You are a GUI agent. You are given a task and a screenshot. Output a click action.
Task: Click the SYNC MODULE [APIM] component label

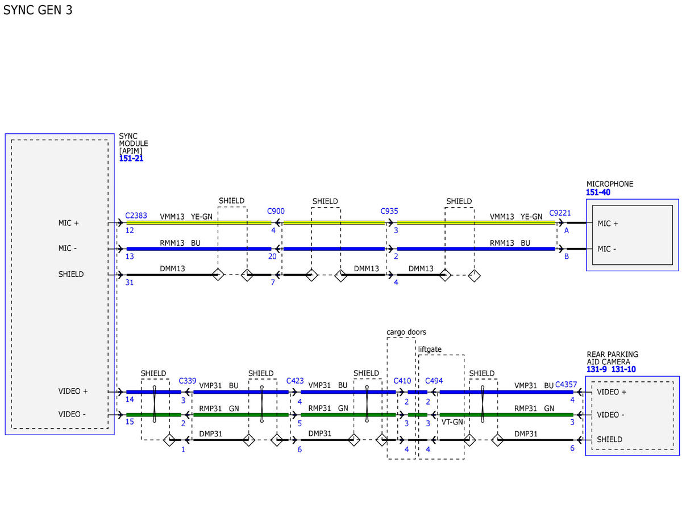[134, 144]
